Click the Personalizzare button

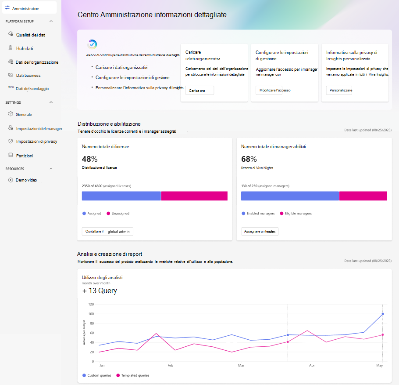click(339, 91)
